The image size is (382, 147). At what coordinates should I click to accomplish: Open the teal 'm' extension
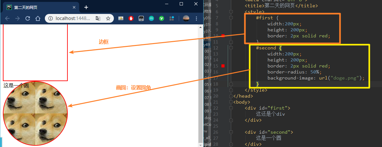[x=151, y=19]
